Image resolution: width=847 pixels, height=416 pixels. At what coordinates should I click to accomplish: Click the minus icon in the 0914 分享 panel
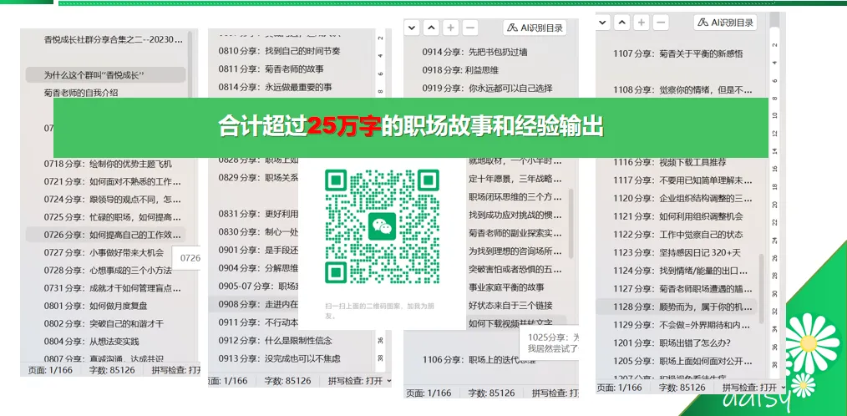coord(469,28)
